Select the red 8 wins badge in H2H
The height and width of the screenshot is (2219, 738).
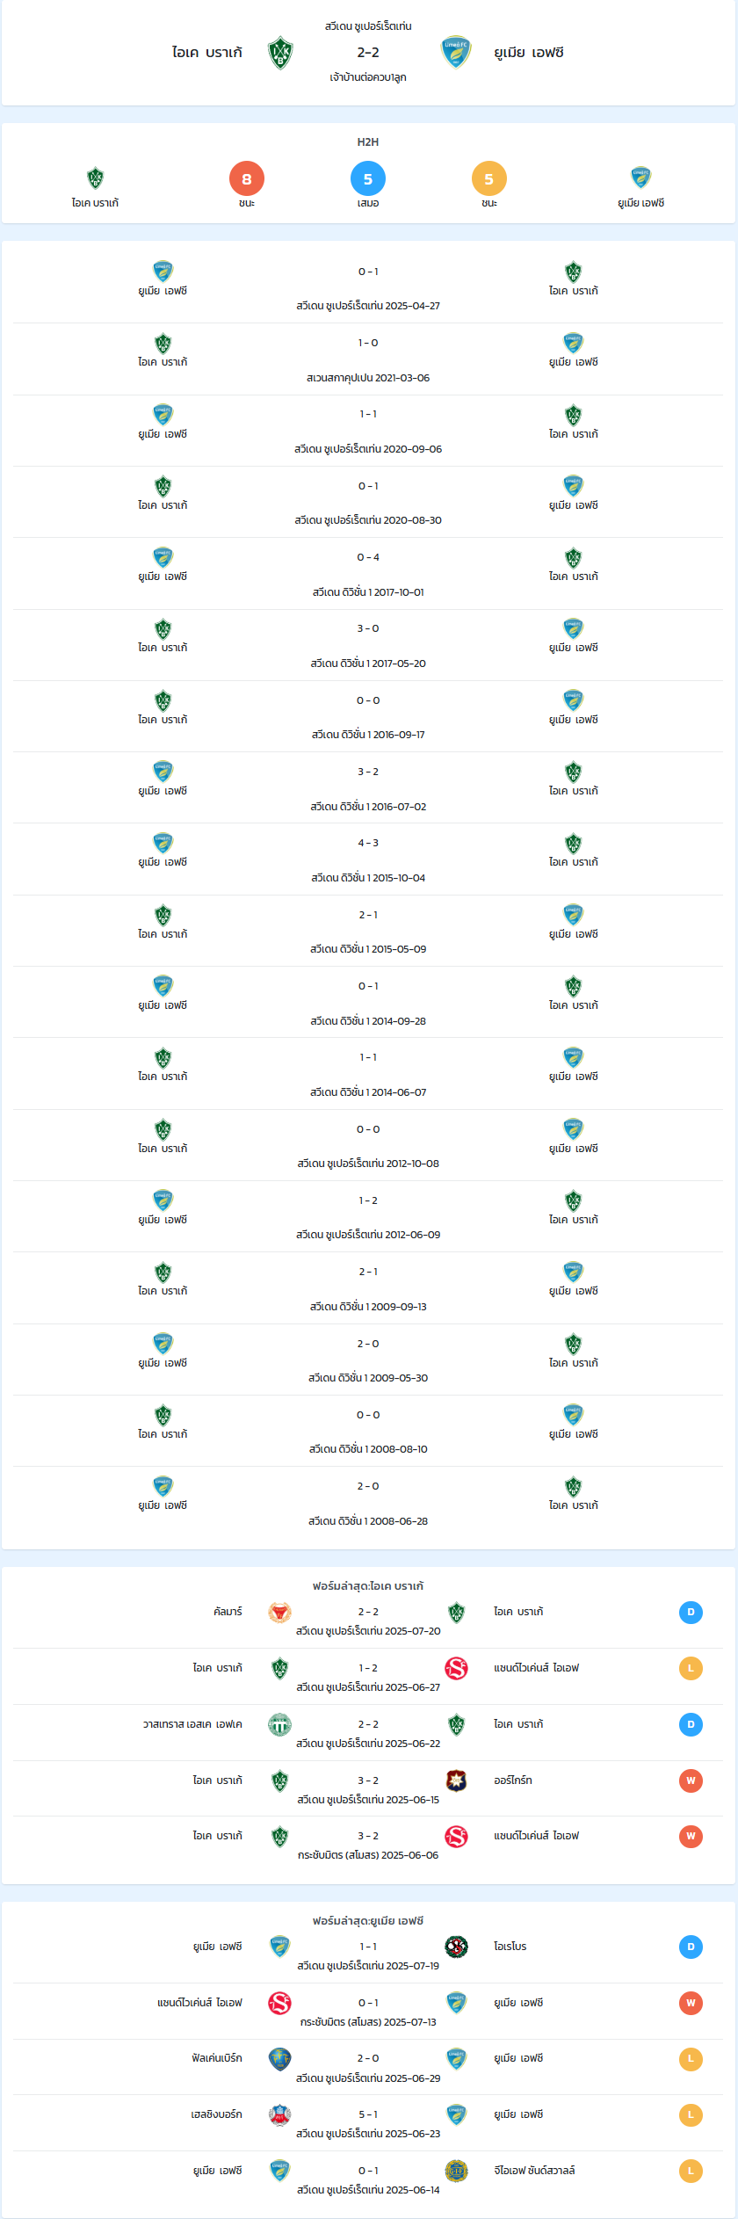pyautogui.click(x=247, y=179)
